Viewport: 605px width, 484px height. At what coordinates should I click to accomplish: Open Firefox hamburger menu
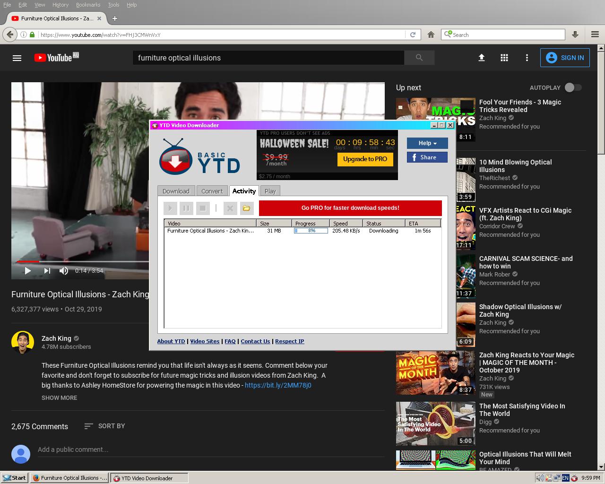(595, 35)
